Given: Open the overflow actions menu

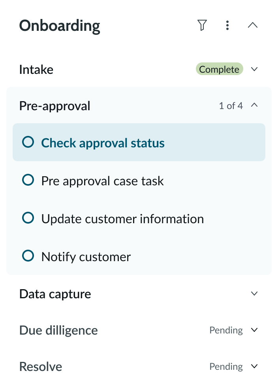Looking at the screenshot, I should 227,25.
